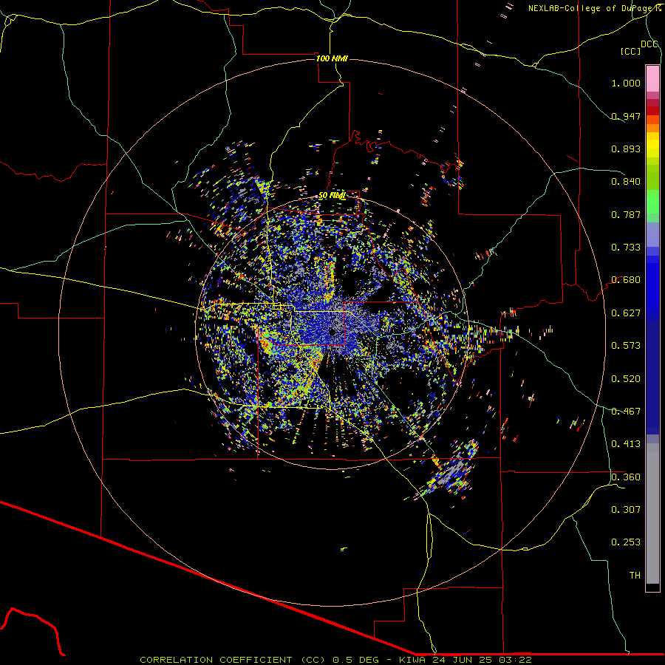
Task: Click the 0.467 scale value
Action: [x=626, y=412]
